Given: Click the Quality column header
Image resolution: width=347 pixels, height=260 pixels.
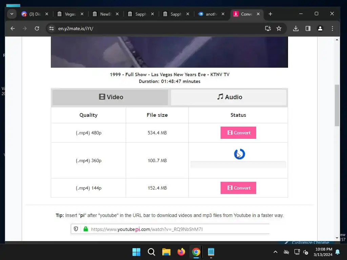Looking at the screenshot, I should 88,115.
